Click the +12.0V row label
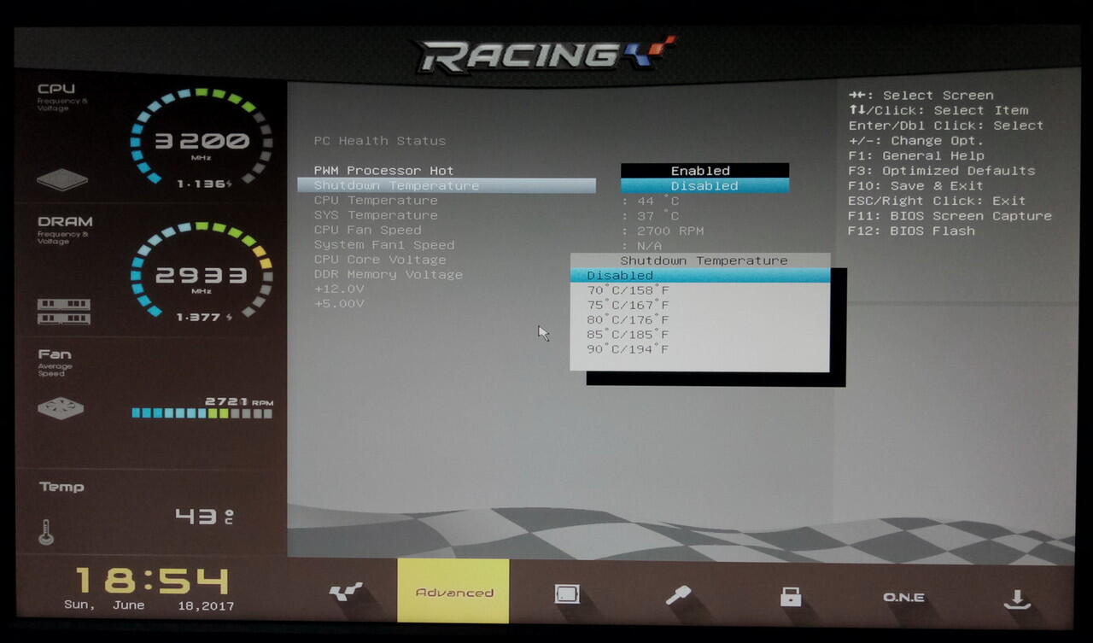This screenshot has width=1093, height=643. click(339, 289)
